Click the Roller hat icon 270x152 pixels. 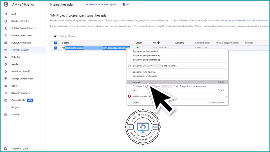[6, 86]
